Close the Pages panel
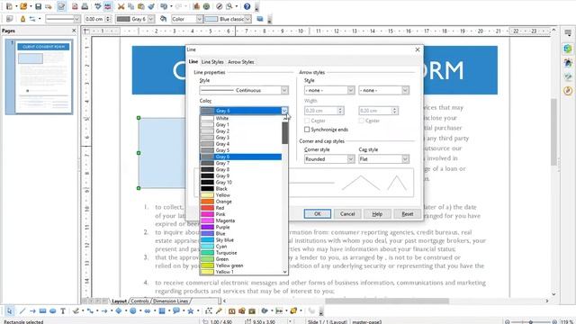576x324 pixels. [74, 31]
